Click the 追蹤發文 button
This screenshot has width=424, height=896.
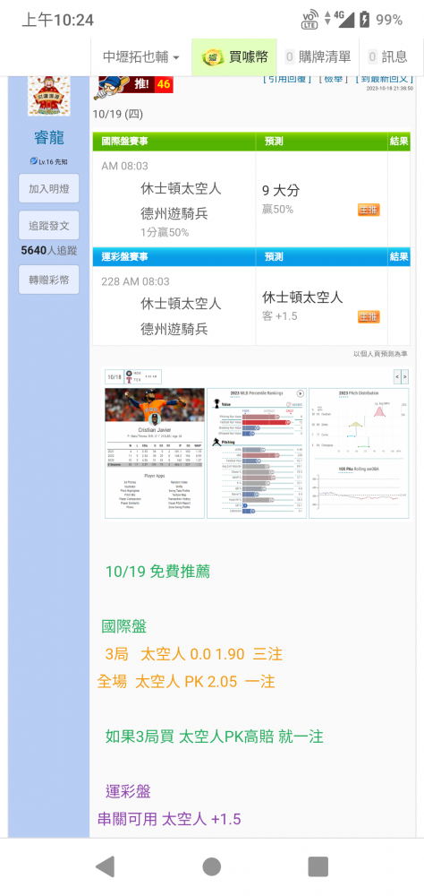tap(49, 226)
